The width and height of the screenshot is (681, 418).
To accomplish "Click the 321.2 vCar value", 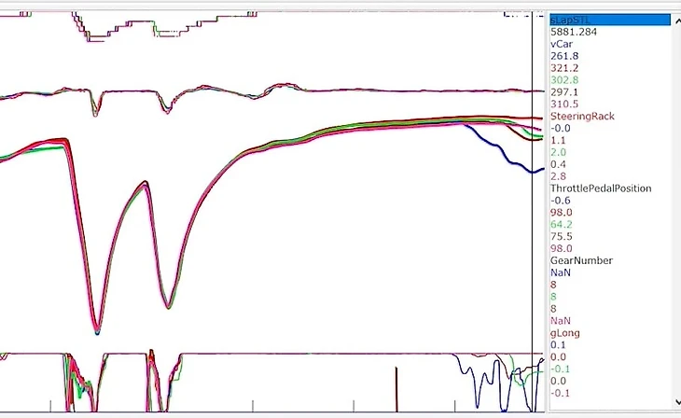I will [x=564, y=68].
